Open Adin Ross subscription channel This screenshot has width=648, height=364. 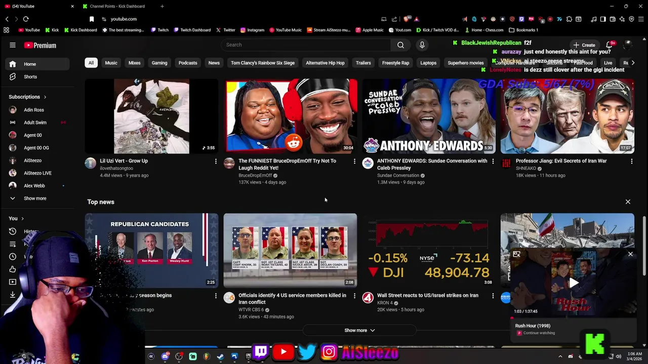click(37, 110)
